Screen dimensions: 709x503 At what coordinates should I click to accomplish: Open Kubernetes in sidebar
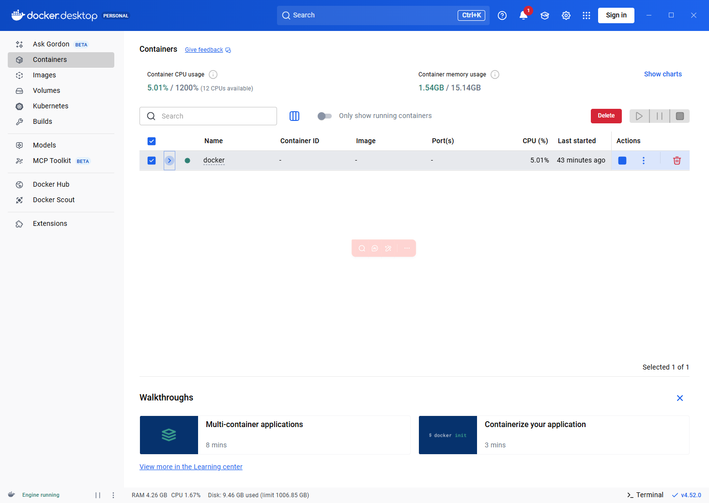(61, 106)
